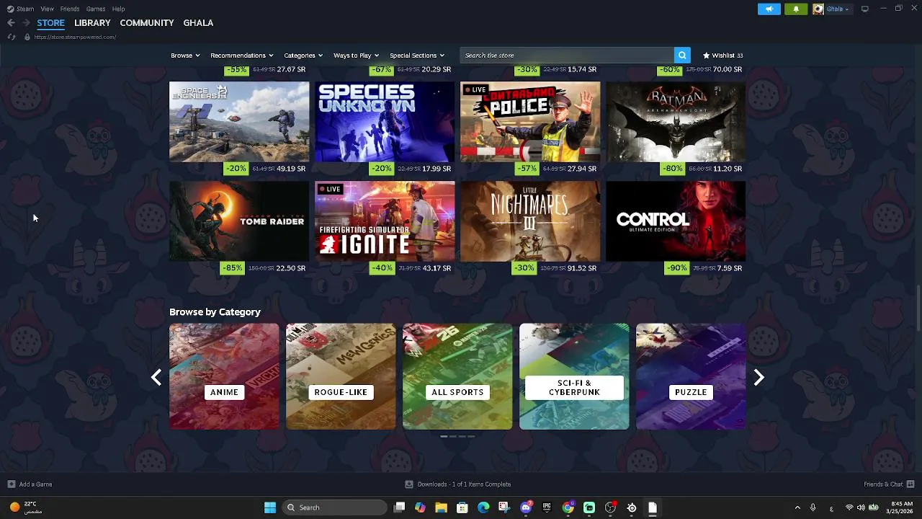Click Downloads 1 of 1 Items Complete
Image resolution: width=922 pixels, height=519 pixels.
[464, 484]
